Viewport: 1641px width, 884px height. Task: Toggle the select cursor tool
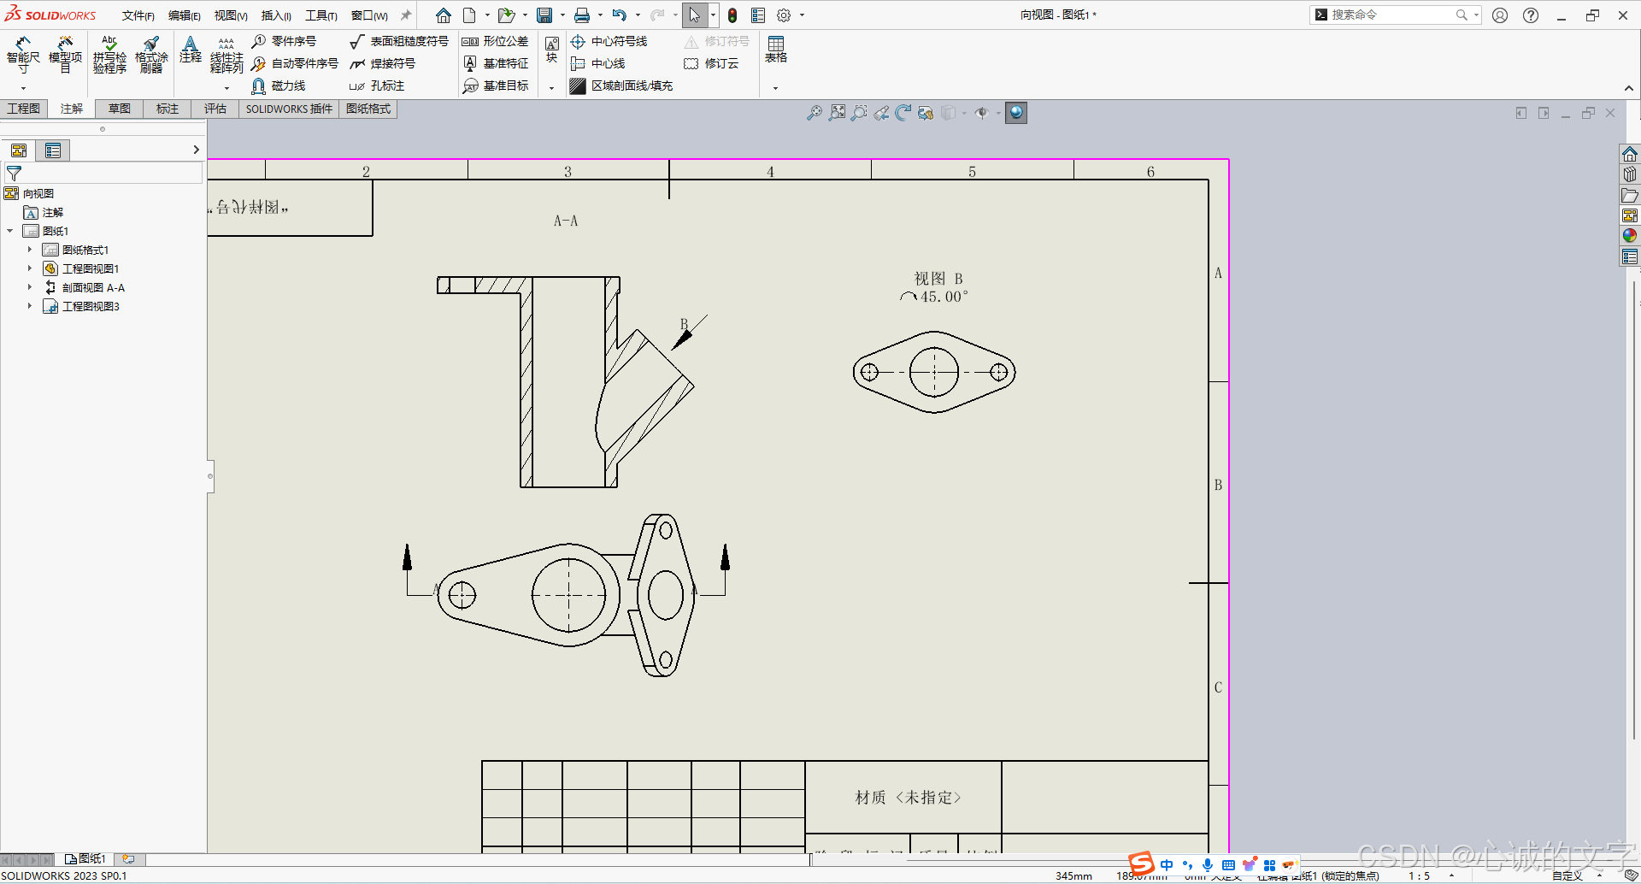point(695,15)
